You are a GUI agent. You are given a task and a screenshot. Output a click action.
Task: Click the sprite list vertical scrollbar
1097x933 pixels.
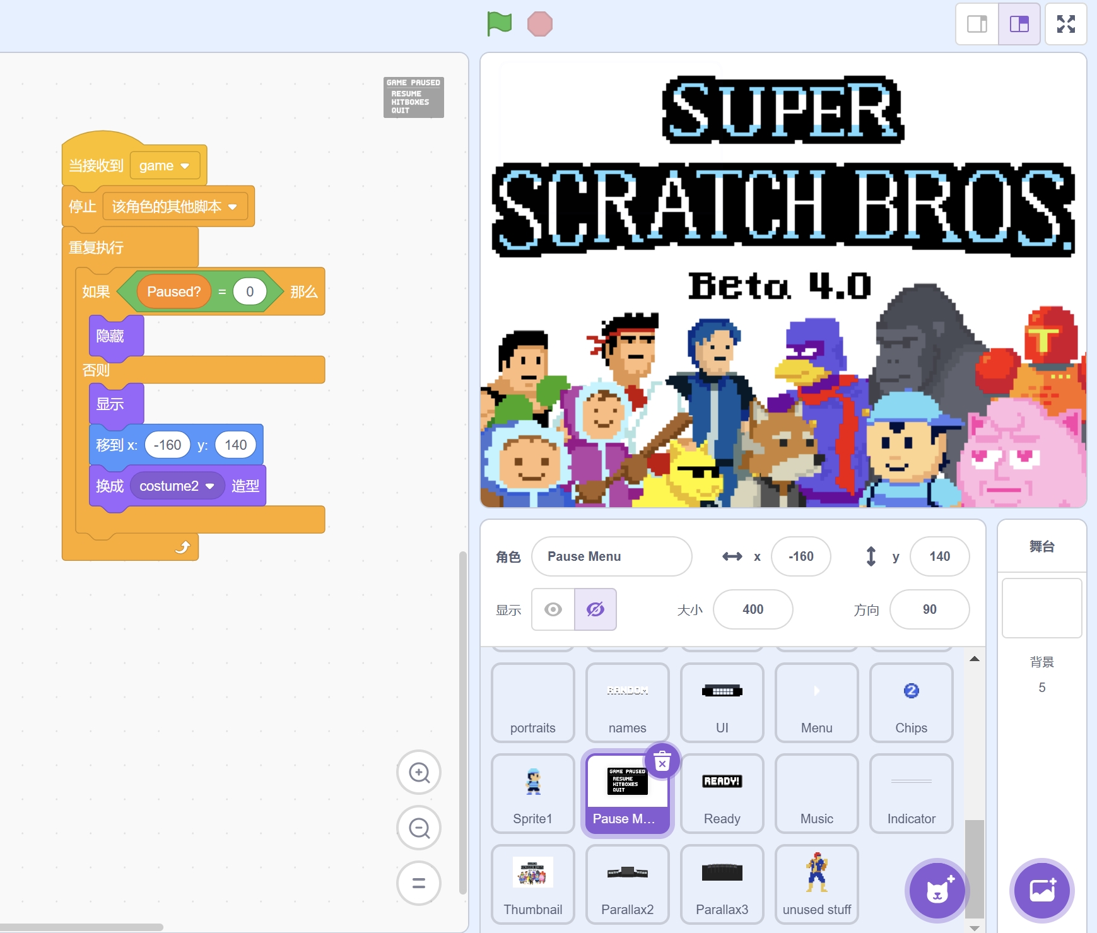pyautogui.click(x=975, y=868)
